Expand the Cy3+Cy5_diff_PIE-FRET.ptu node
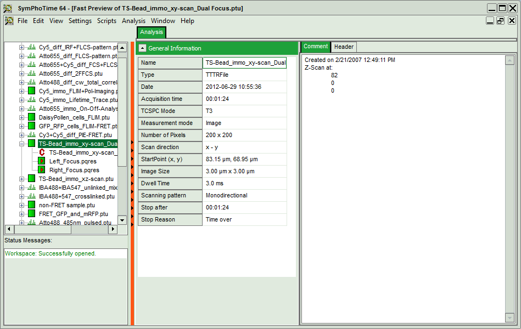The height and width of the screenshot is (329, 521). pos(22,135)
